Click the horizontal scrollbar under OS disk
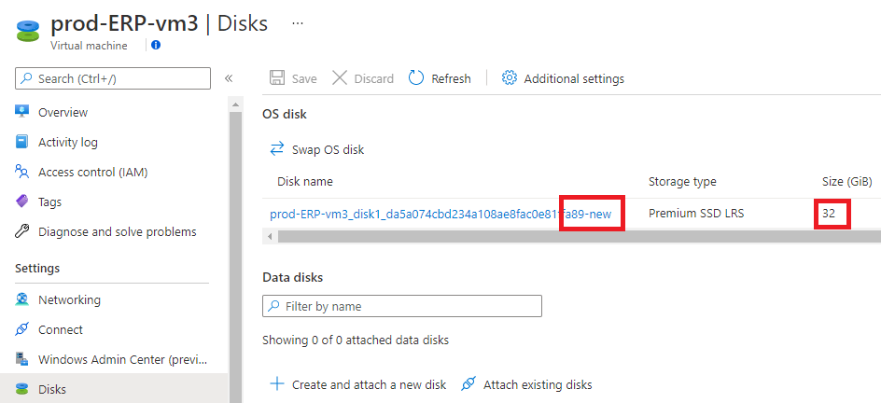 click(x=571, y=237)
